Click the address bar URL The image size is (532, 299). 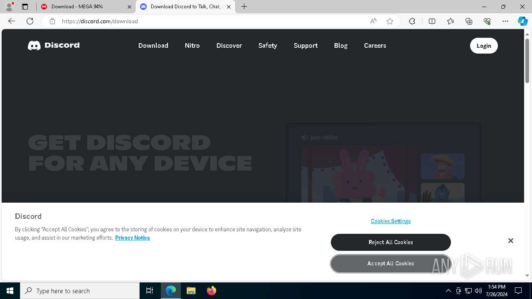100,21
